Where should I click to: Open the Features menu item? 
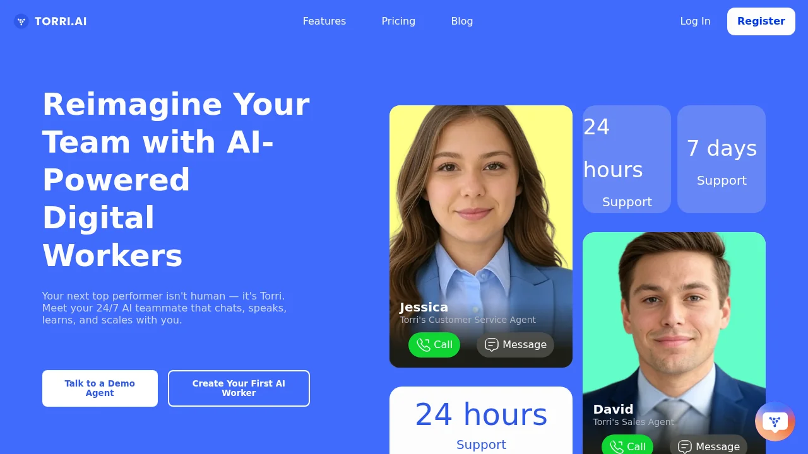pyautogui.click(x=324, y=21)
